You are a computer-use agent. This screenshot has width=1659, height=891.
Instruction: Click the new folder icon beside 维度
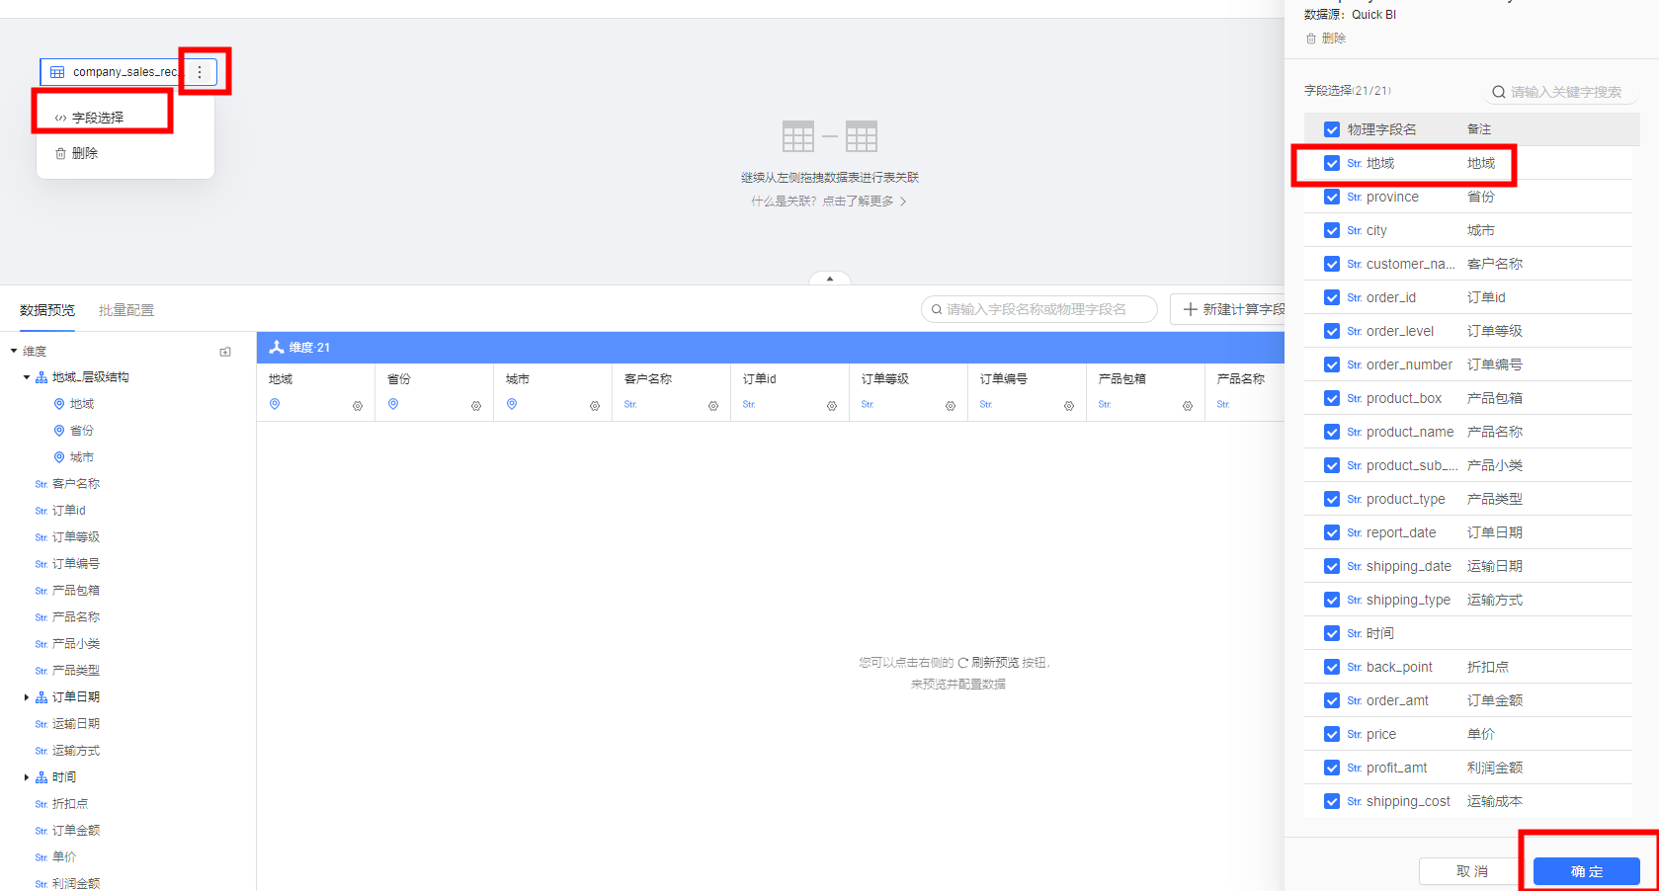pyautogui.click(x=225, y=352)
